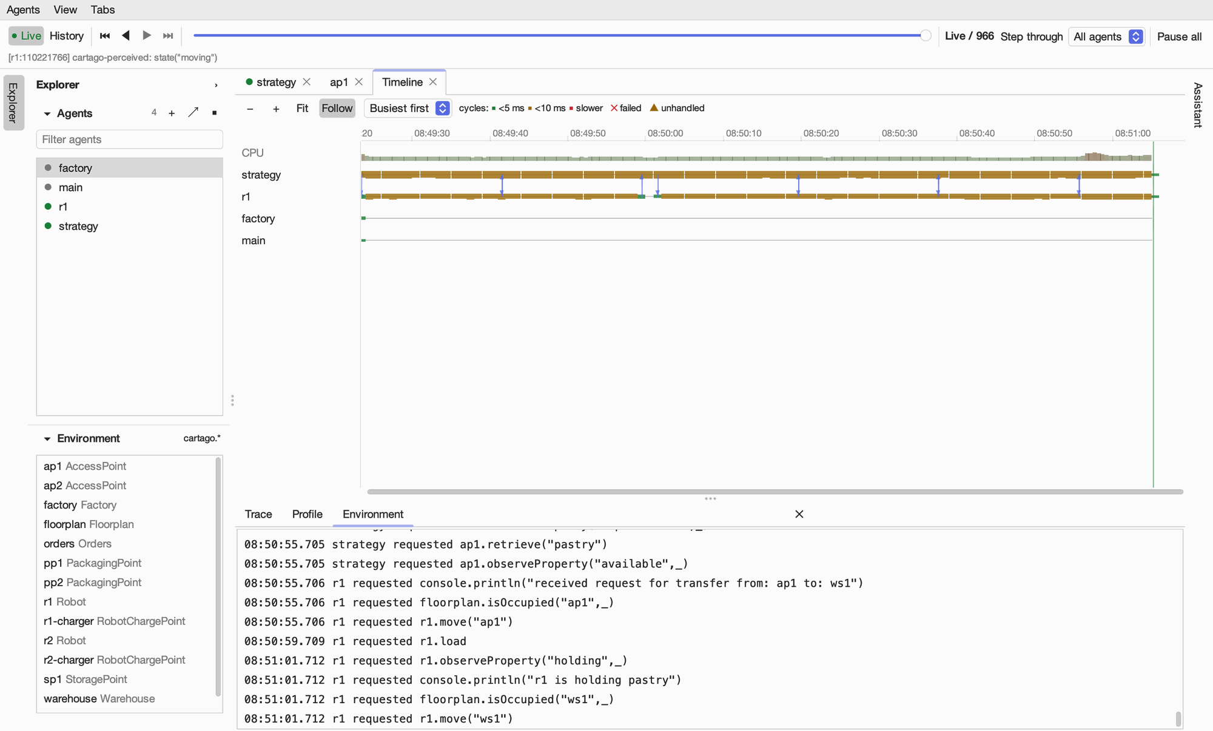The height and width of the screenshot is (731, 1213).
Task: Select the r1 agent in Explorer
Action: coord(130,207)
